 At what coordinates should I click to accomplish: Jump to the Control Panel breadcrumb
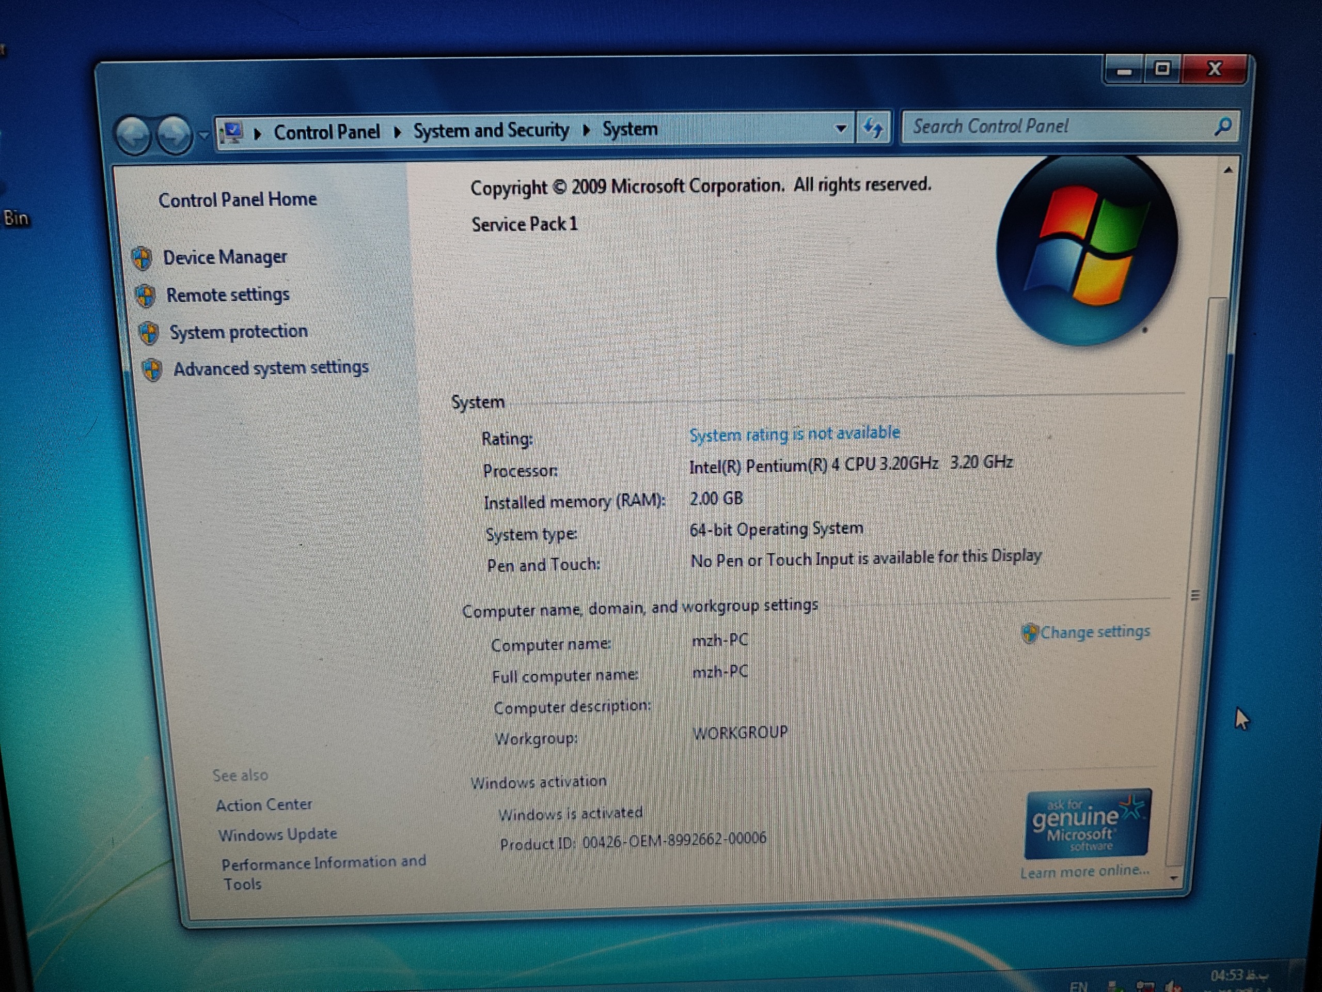(326, 132)
